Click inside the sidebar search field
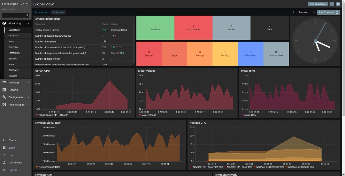The image size is (345, 176). [x=13, y=15]
